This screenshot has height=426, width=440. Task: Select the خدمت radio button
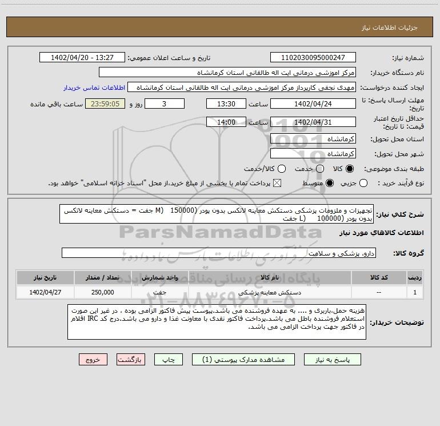coord(320,169)
